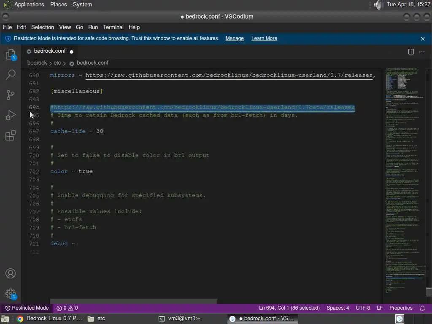Click the Manage link in the banner
The width and height of the screenshot is (432, 324).
[235, 38]
